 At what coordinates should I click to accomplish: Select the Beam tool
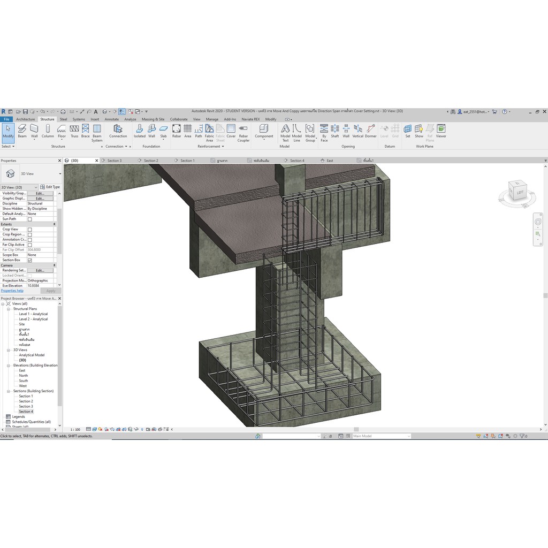[22, 132]
